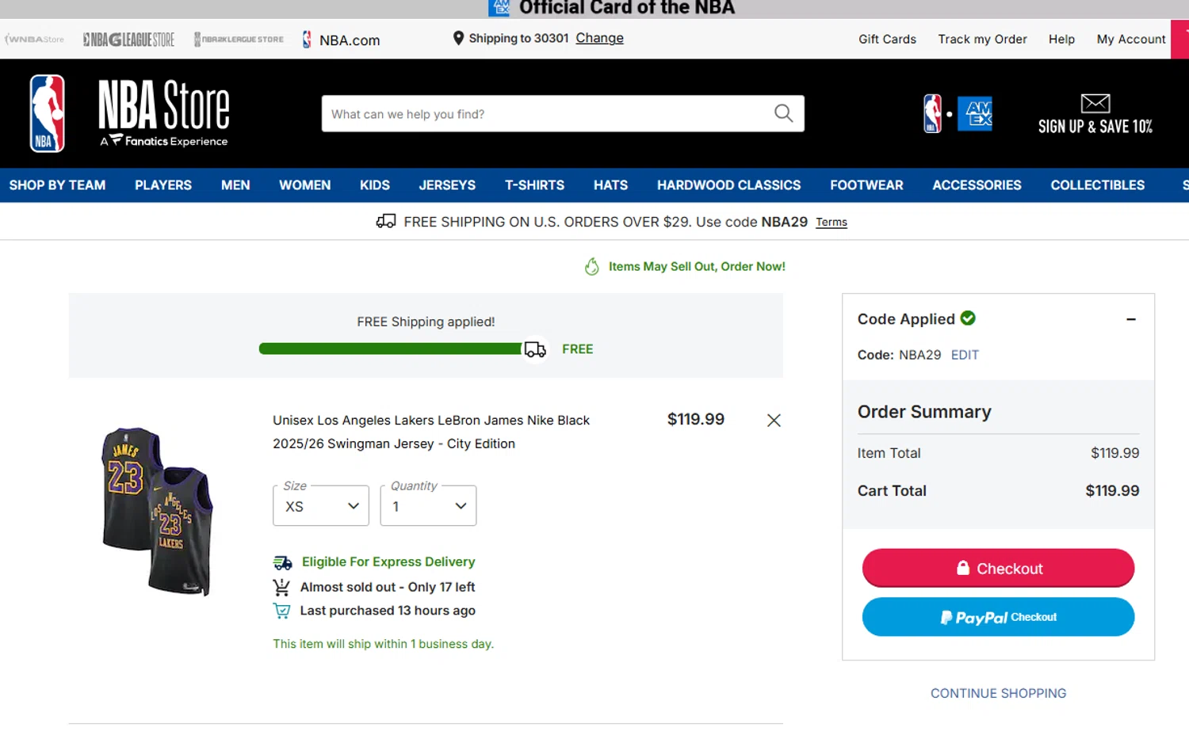Open the Accessories menu

[x=977, y=185]
